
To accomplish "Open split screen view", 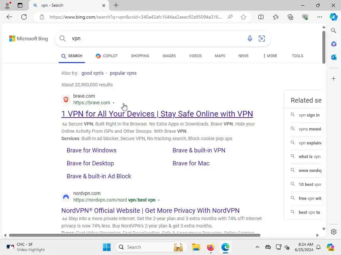I will [261, 17].
